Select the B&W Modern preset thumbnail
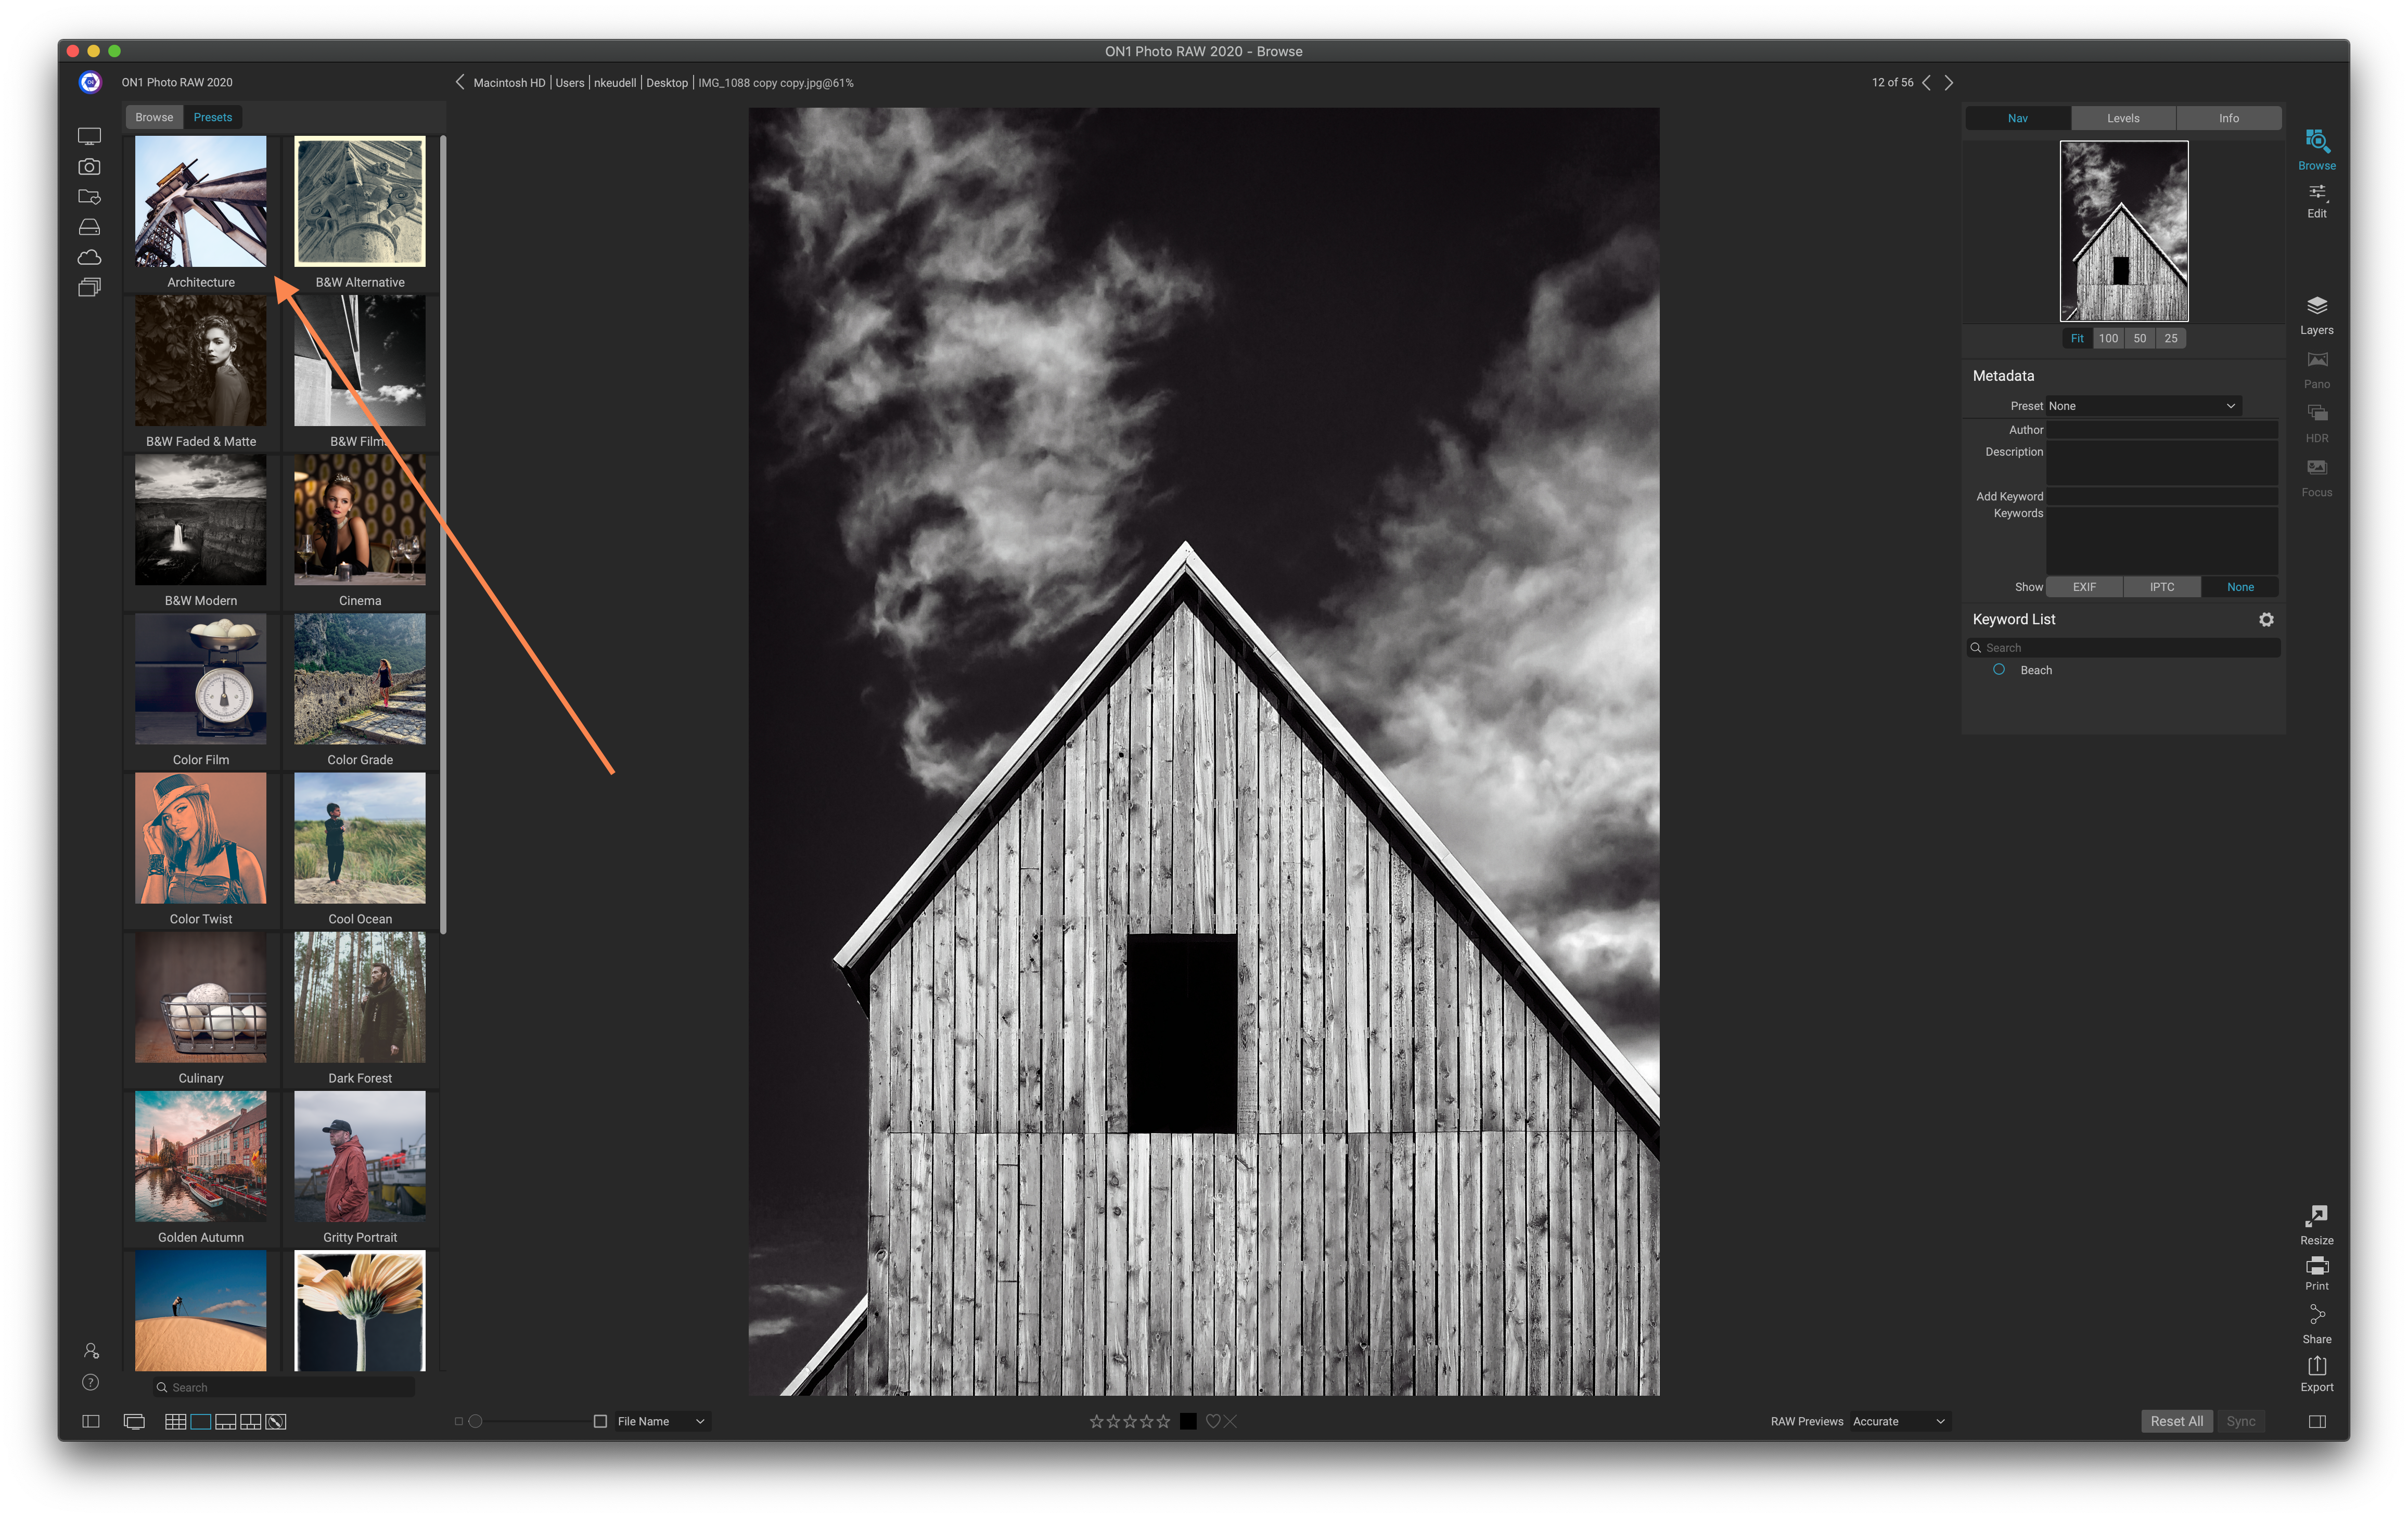This screenshot has height=1518, width=2408. click(201, 520)
